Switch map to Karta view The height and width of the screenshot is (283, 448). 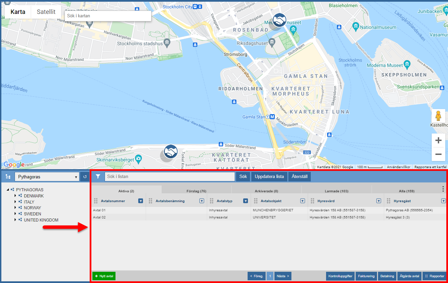[x=18, y=12]
